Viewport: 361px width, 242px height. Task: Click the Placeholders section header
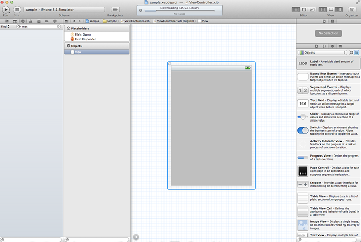point(97,28)
